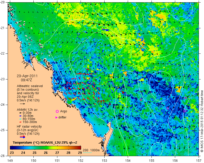
Task: Click the '0-30m' depth label
Action: [27, 113]
